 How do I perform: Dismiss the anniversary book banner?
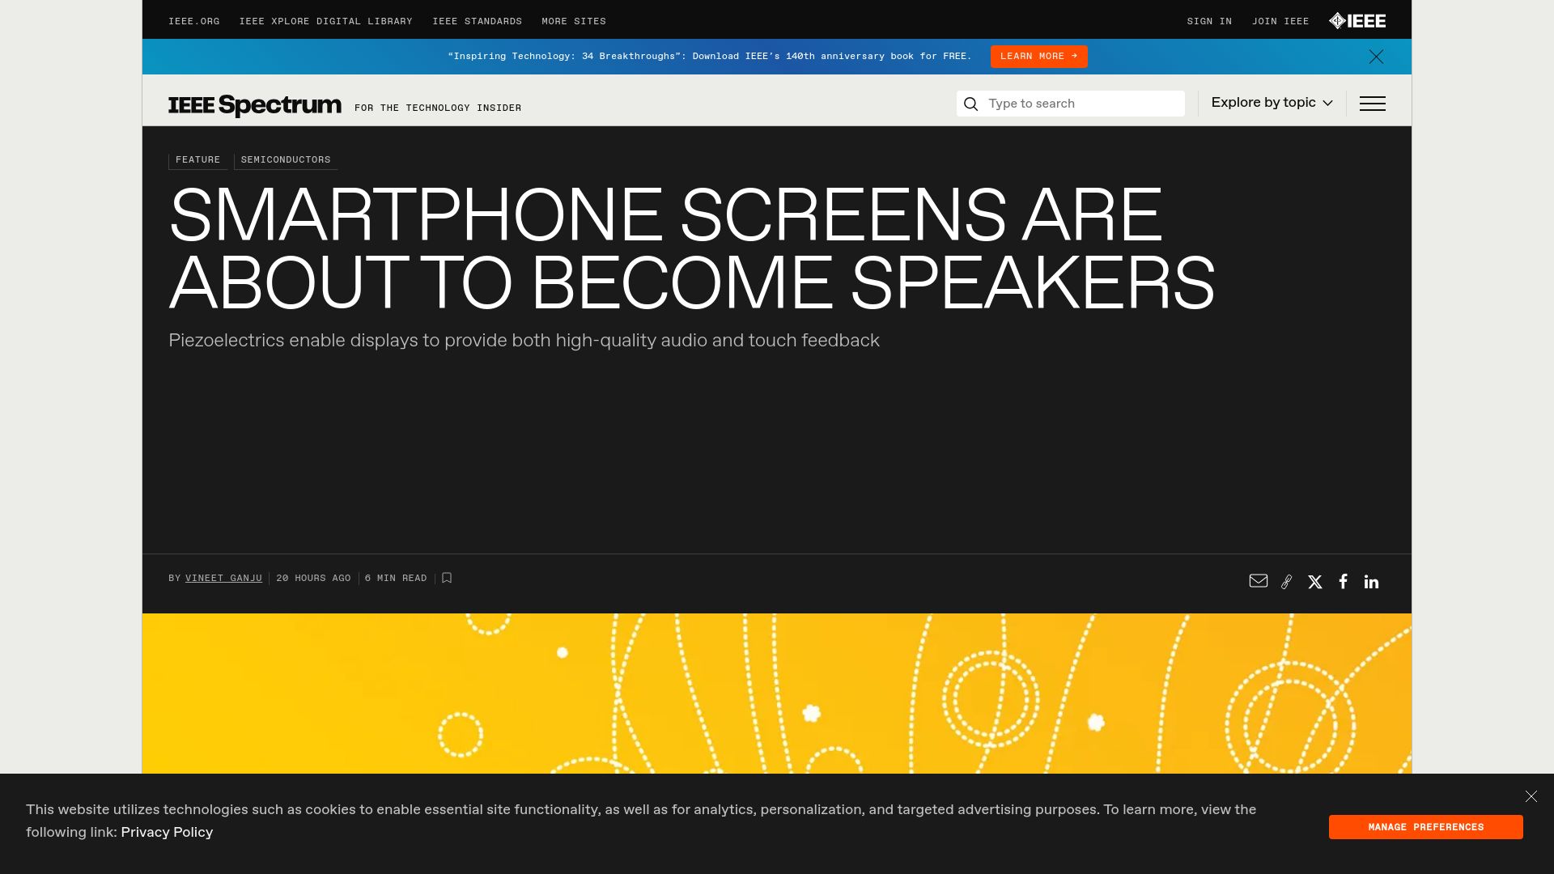(x=1376, y=57)
